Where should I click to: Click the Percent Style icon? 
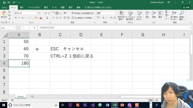click(103, 18)
